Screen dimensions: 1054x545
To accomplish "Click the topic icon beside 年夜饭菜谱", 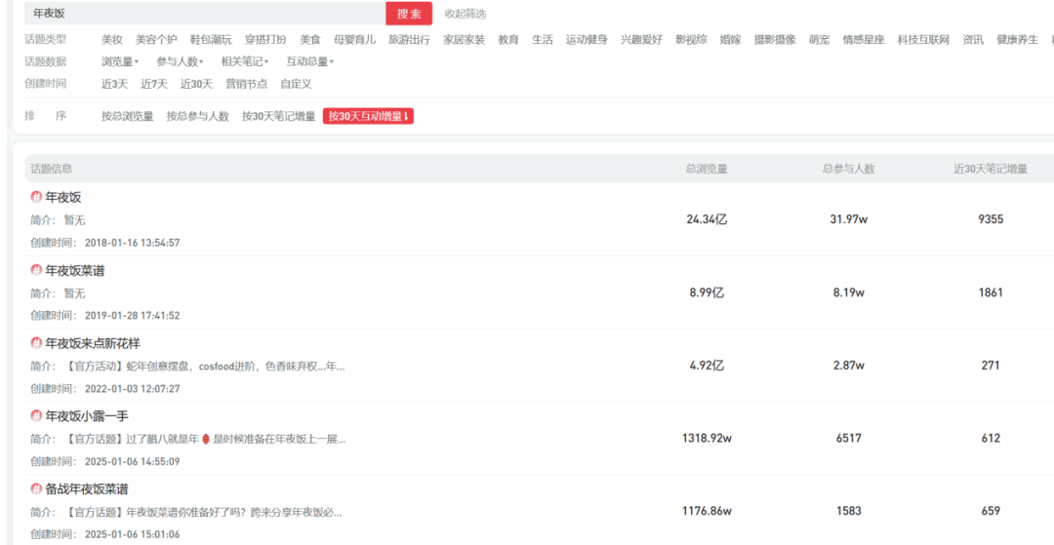I will point(36,270).
